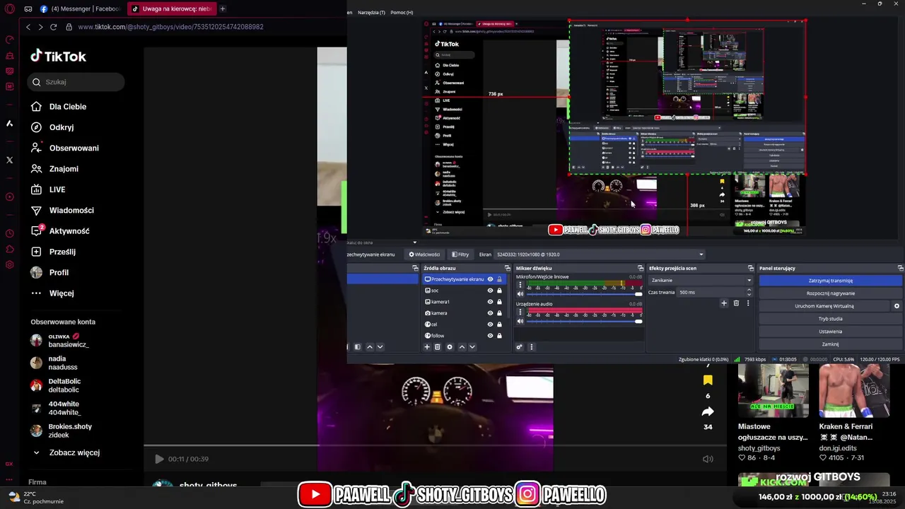Open the Narzędzia (T) menu in OBS
The image size is (905, 509).
[x=371, y=13]
